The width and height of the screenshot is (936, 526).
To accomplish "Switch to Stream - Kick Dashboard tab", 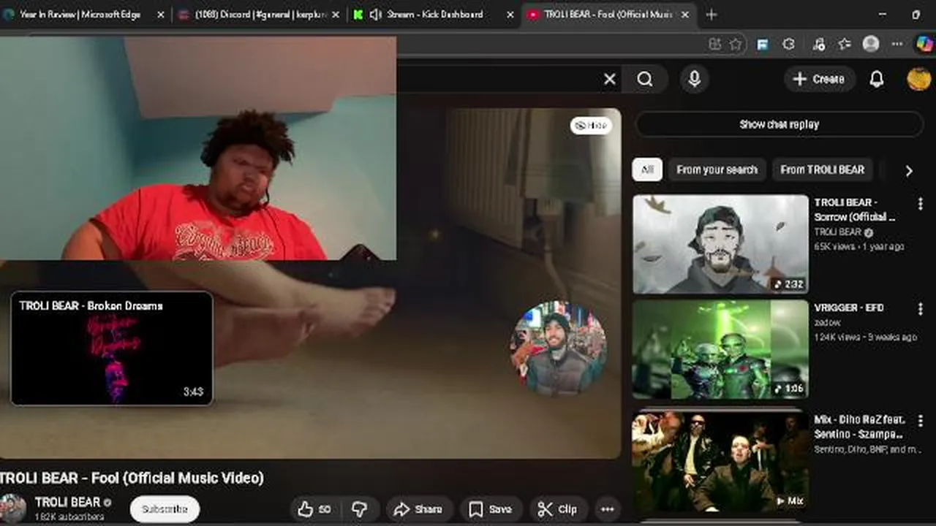I will (433, 15).
